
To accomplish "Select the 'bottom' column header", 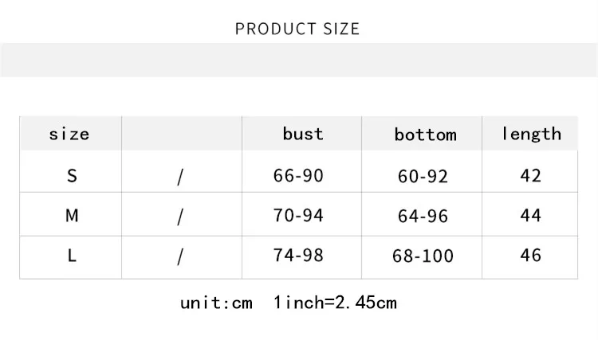I will click(425, 135).
